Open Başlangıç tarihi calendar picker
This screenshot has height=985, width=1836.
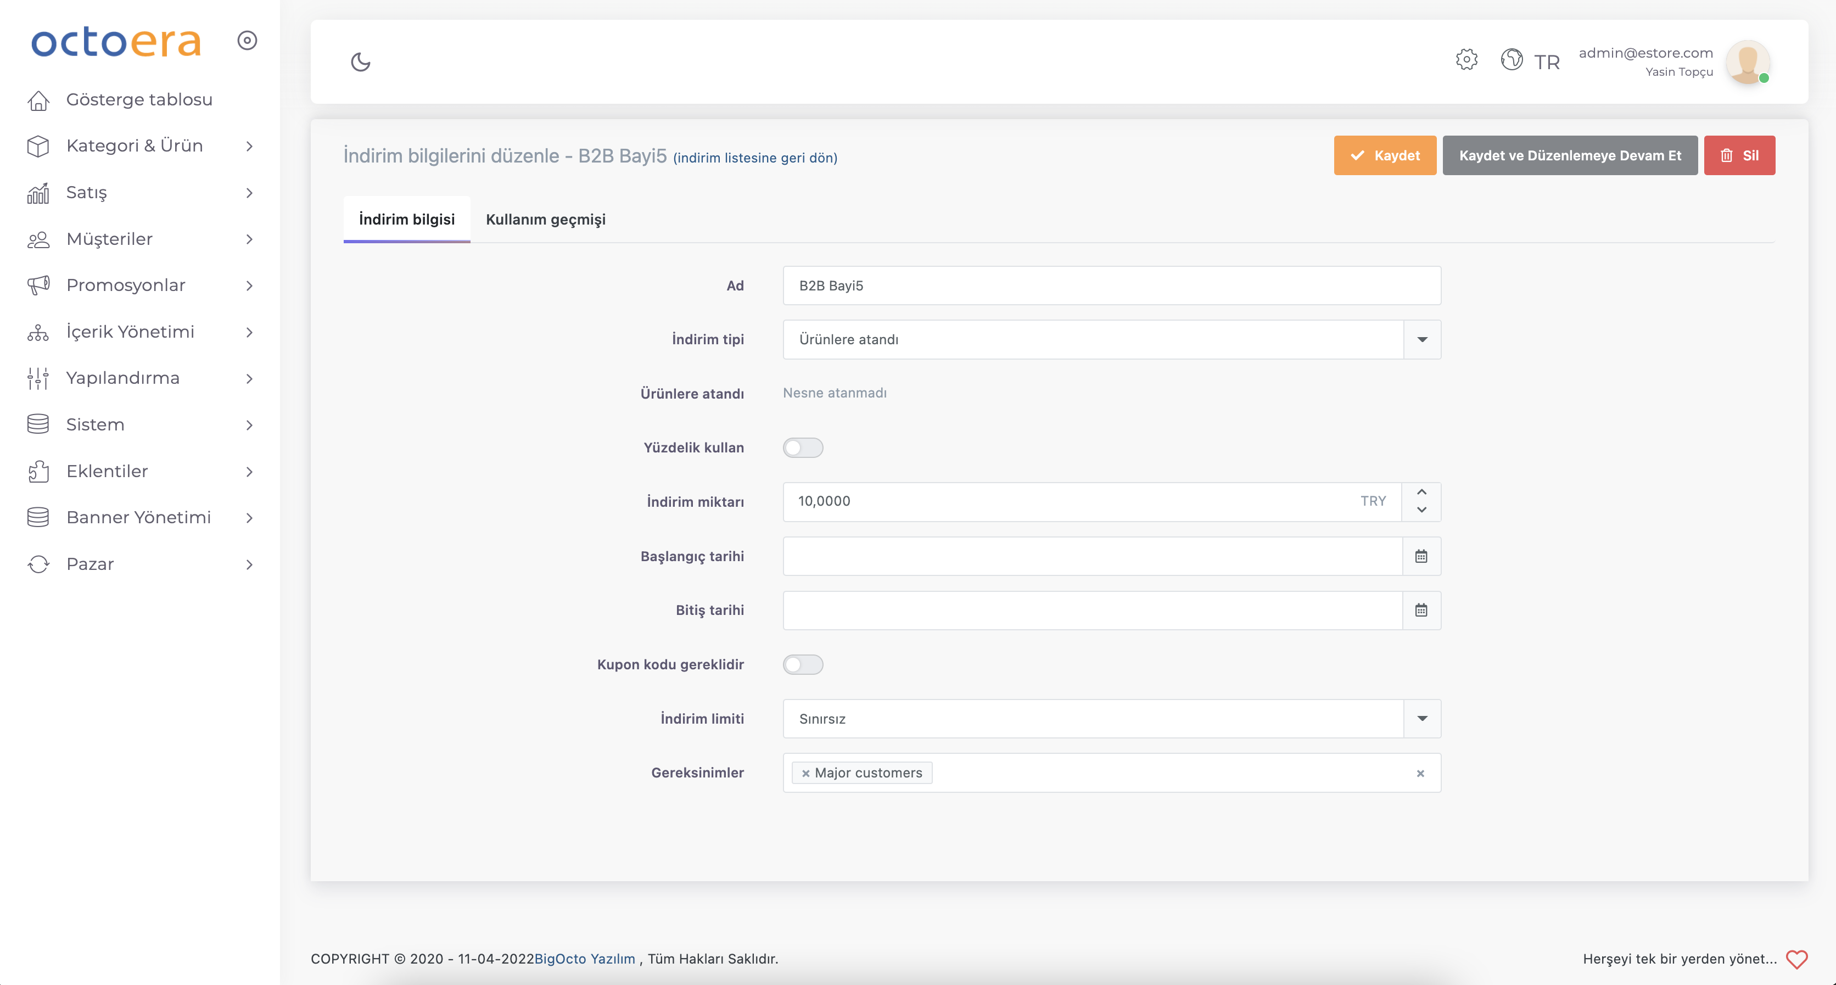[x=1420, y=556]
